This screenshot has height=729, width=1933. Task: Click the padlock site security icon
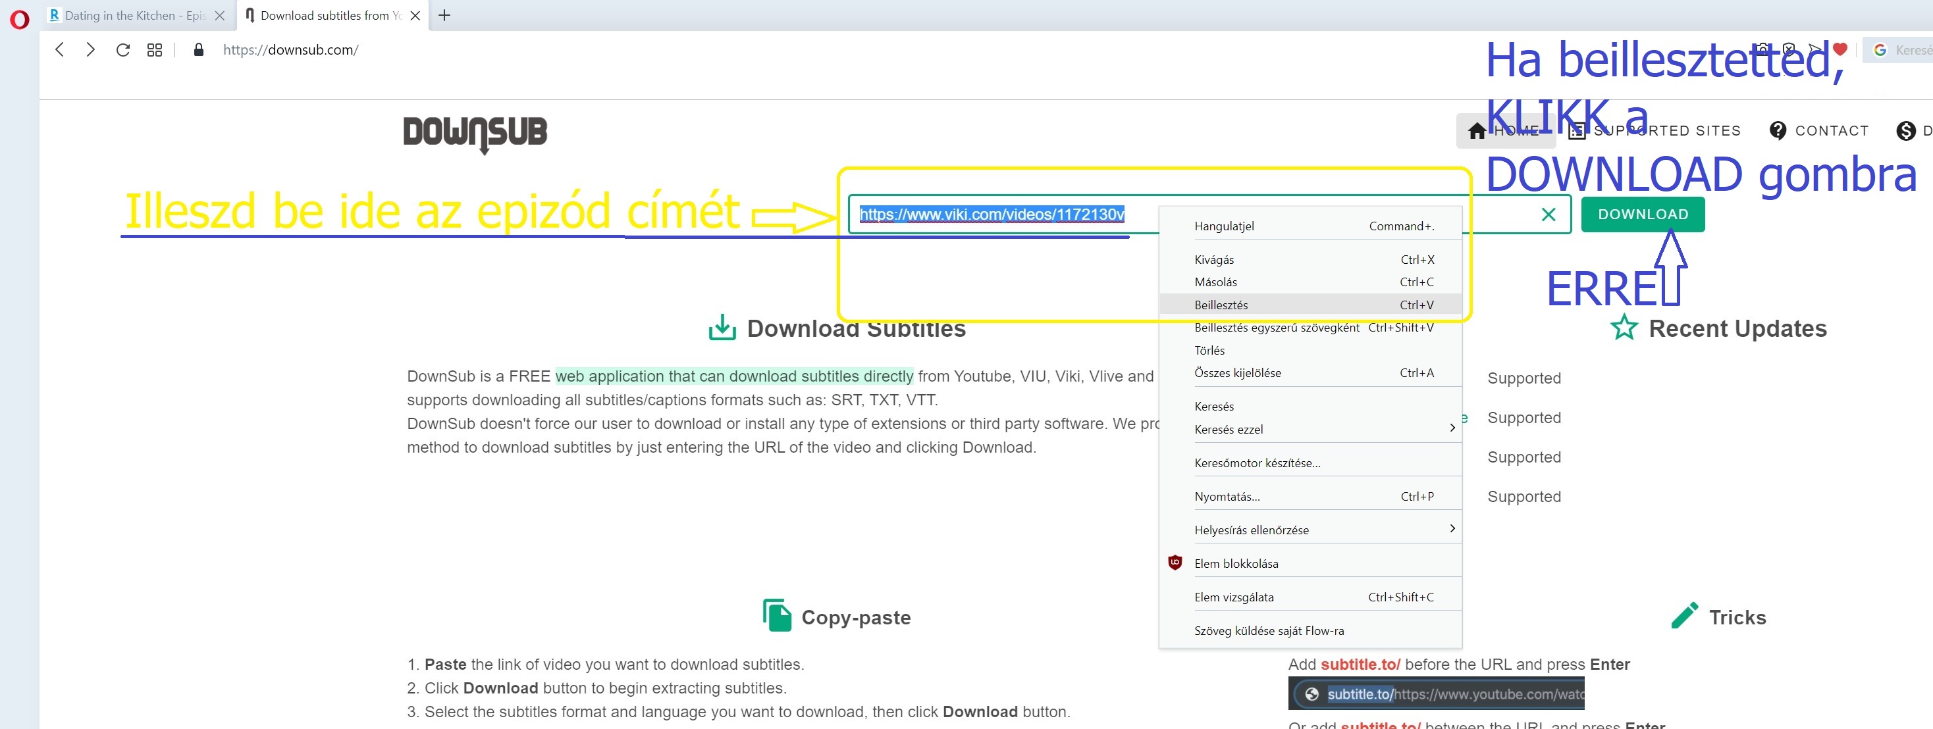point(199,50)
